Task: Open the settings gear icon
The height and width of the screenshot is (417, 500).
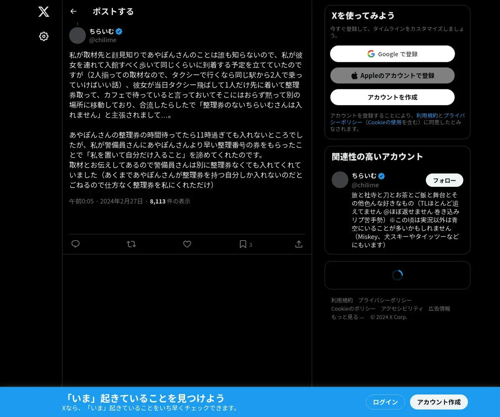Action: 44,36
